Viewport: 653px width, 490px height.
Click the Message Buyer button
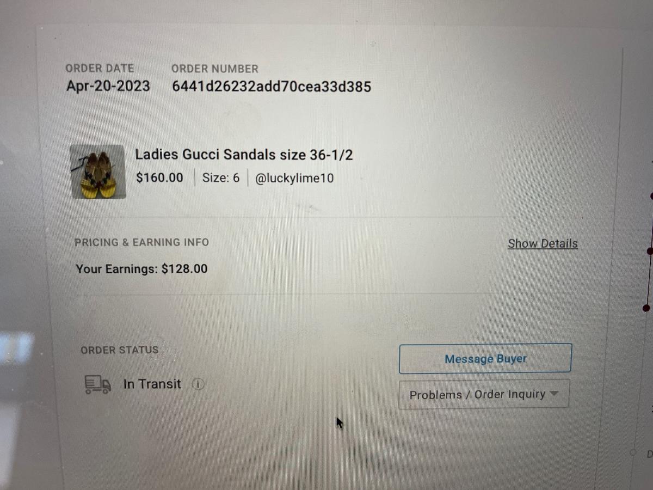pos(485,359)
